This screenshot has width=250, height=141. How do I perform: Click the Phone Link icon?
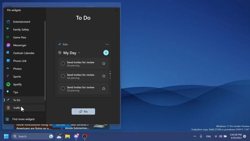pyautogui.click(x=8, y=61)
